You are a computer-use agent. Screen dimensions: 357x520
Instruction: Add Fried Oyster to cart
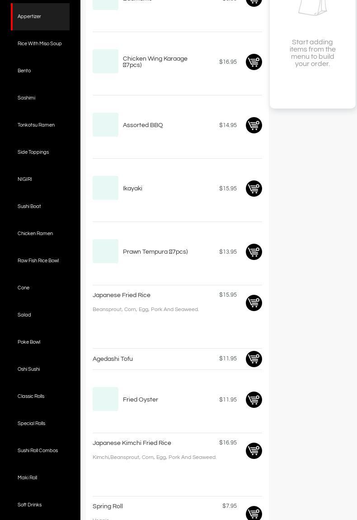[254, 400]
